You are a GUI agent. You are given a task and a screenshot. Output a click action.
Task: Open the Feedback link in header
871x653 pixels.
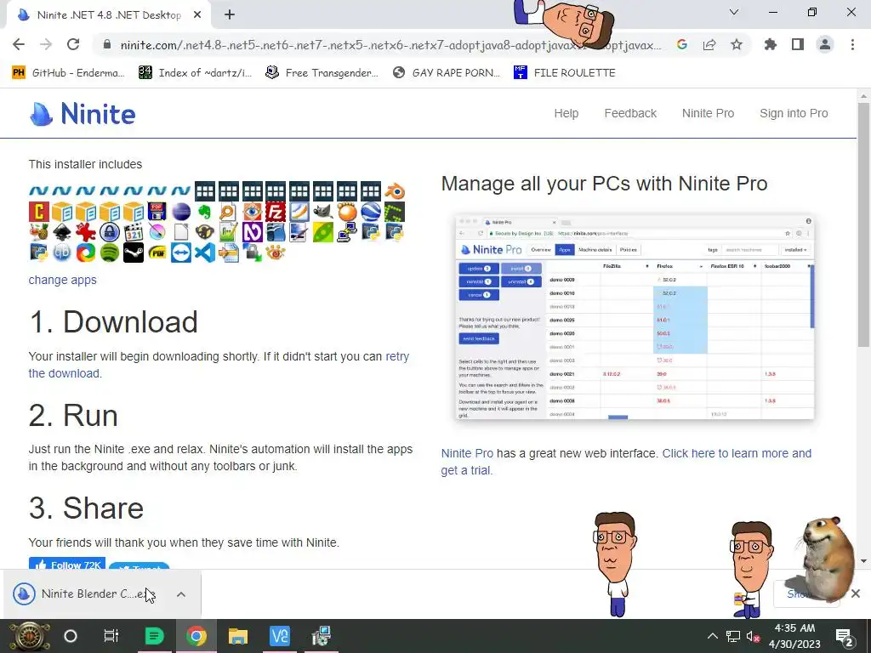tap(630, 113)
